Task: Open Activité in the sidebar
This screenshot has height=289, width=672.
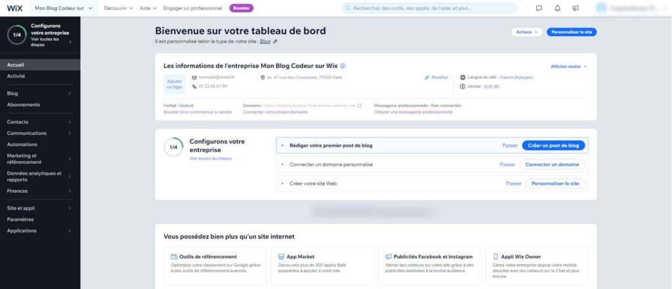Action: 16,76
